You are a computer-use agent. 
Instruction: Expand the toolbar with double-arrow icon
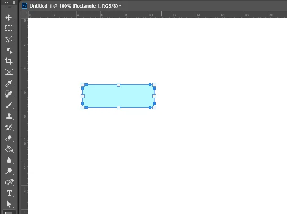click(6, 3)
